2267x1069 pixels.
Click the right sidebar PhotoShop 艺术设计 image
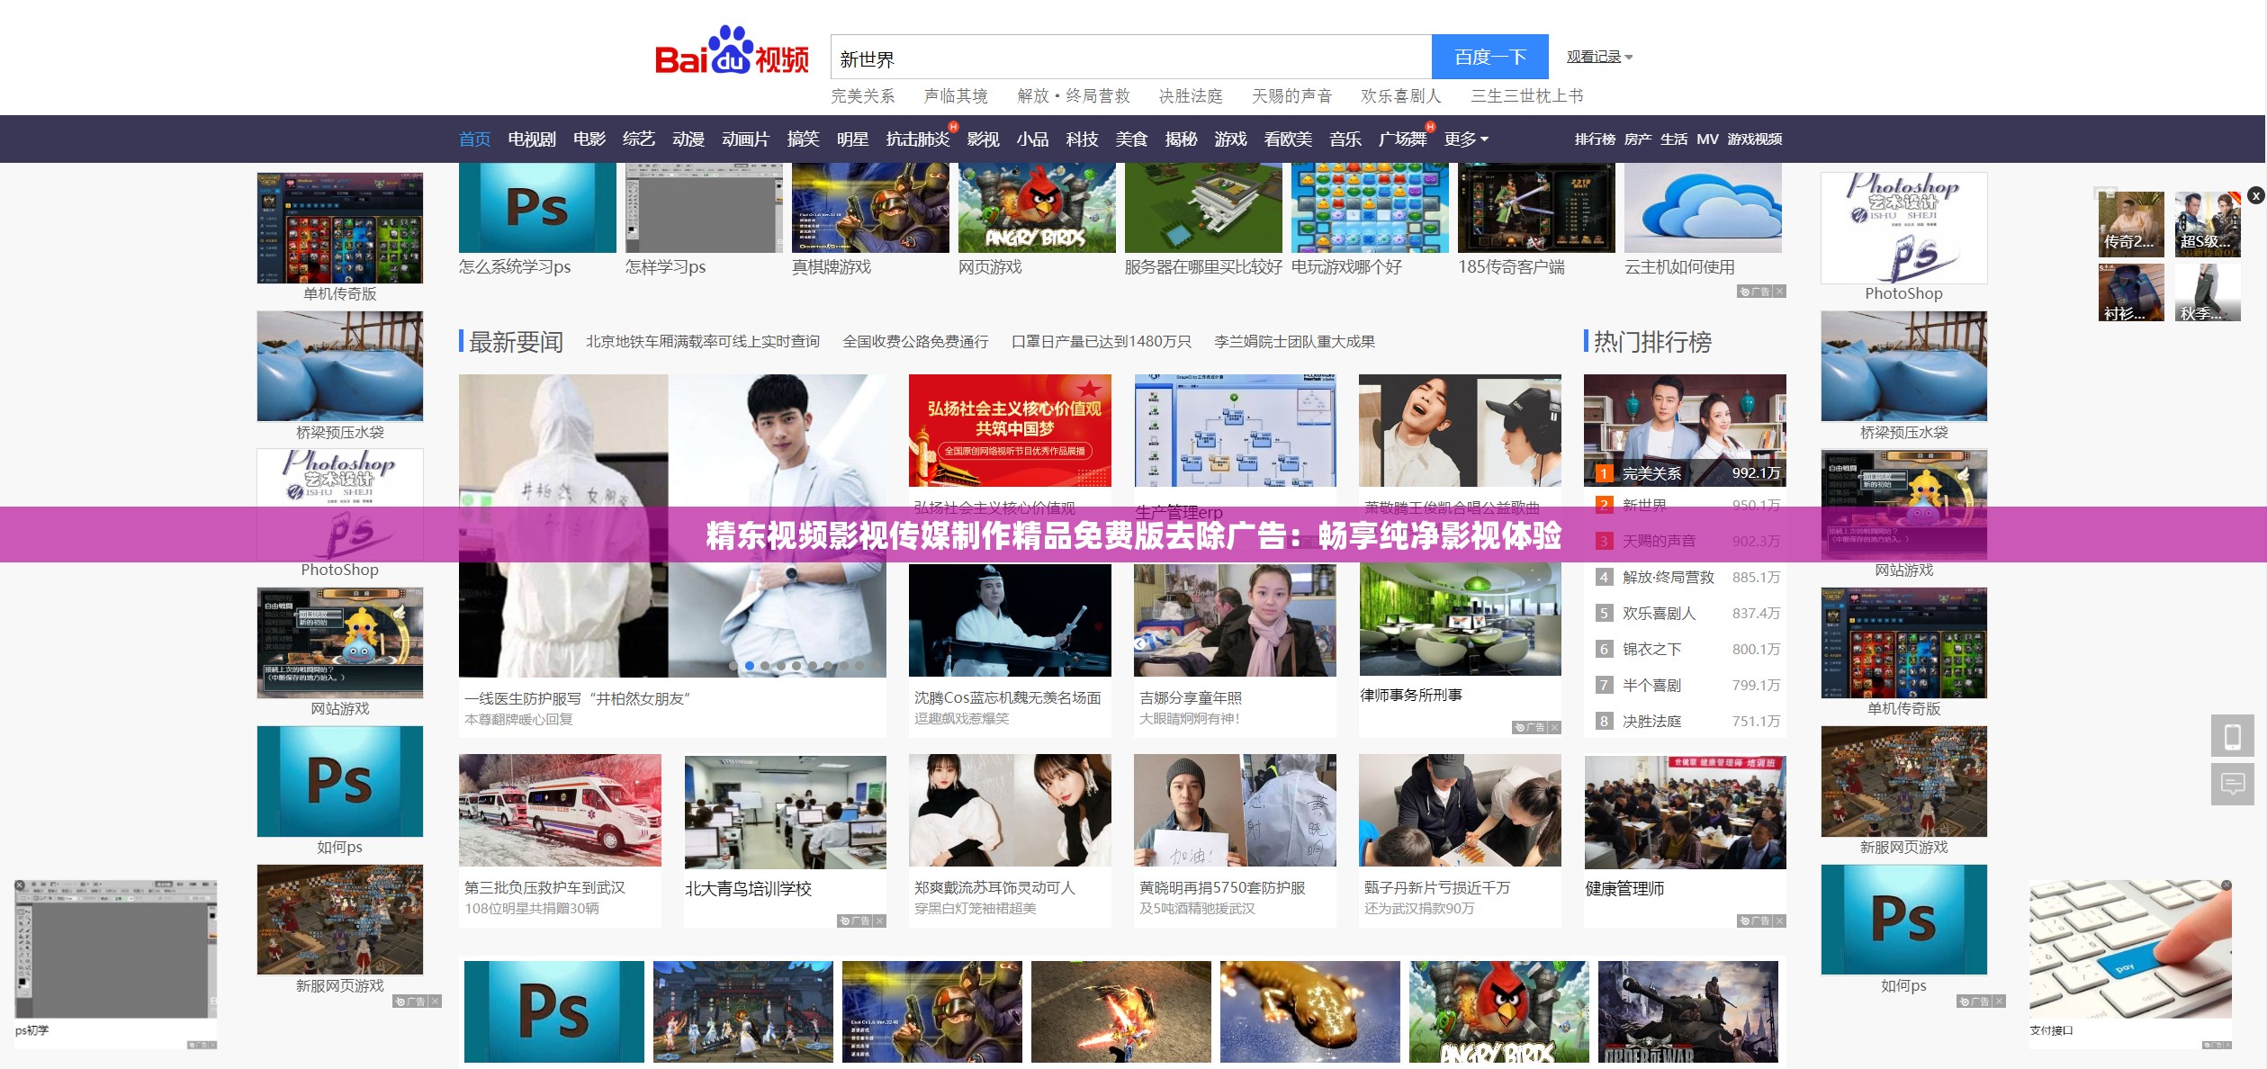coord(1903,228)
